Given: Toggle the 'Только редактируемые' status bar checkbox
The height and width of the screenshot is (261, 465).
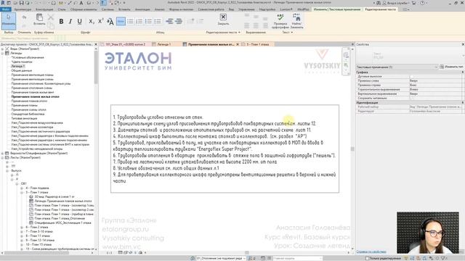Looking at the screenshot, I should (367, 258).
